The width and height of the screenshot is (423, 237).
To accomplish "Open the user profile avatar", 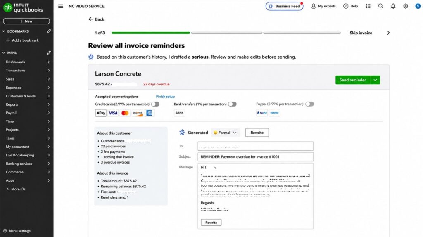I will (418, 6).
